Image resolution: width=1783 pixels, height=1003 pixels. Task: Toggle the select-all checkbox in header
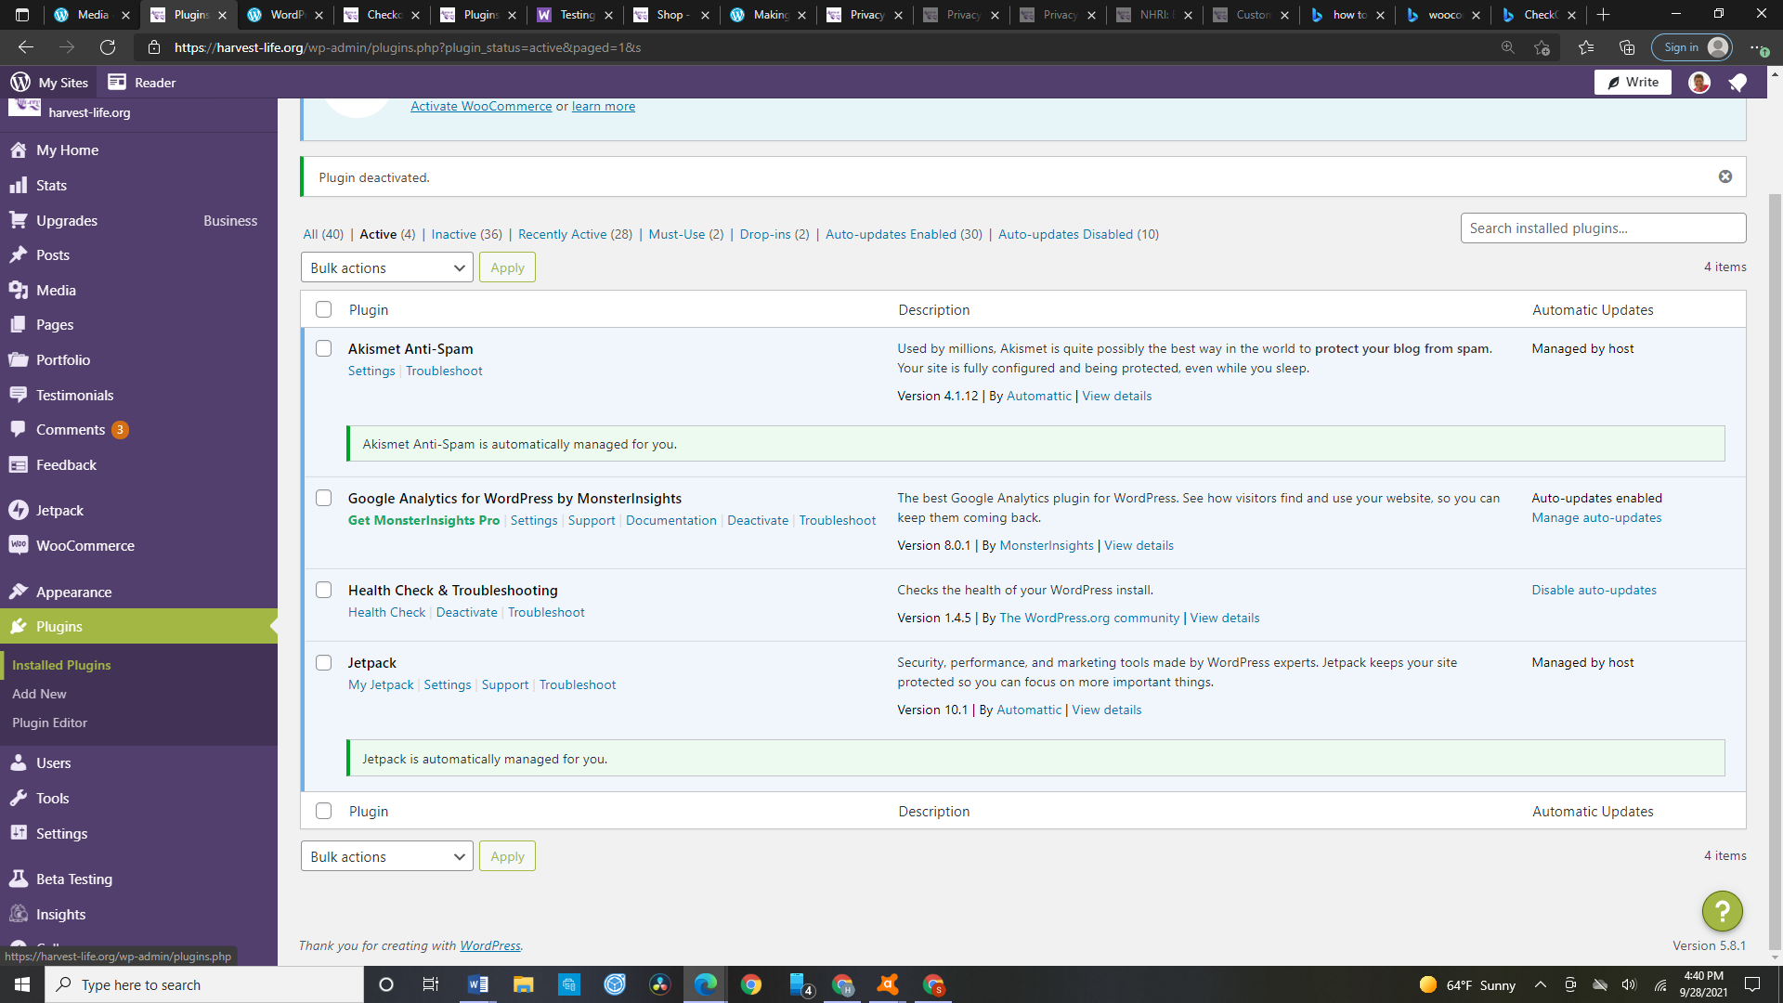323,309
